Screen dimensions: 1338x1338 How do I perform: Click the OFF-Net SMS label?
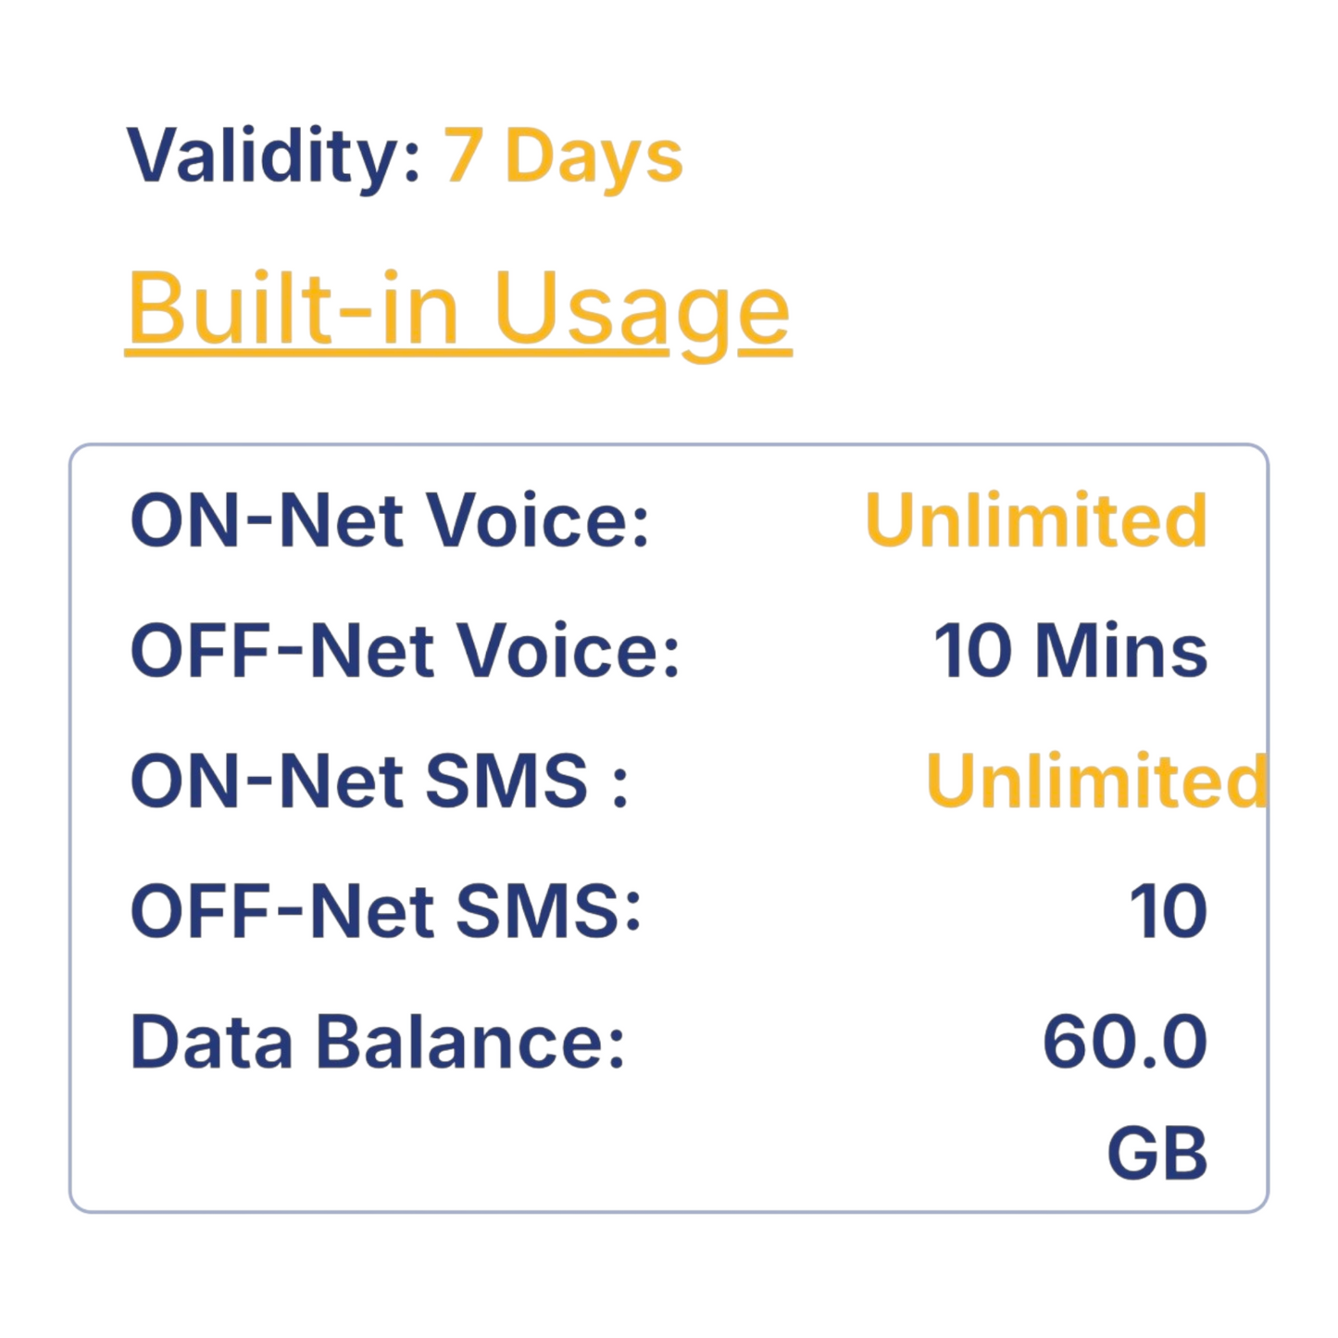point(386,912)
